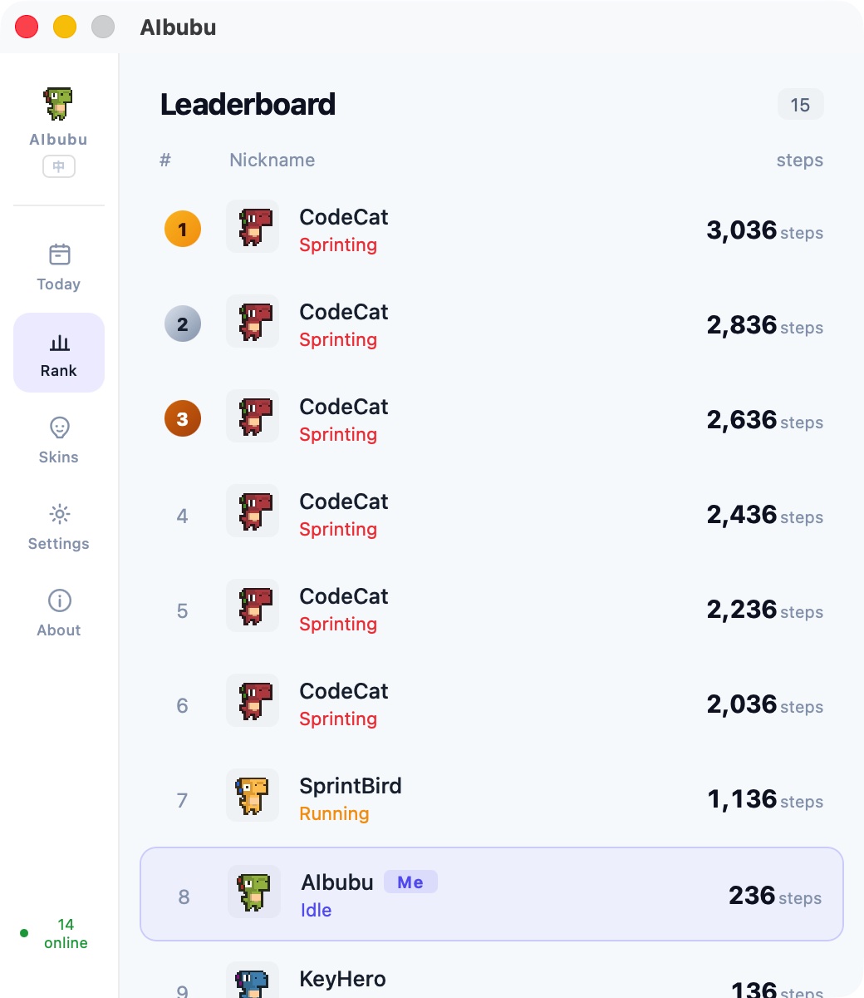
Task: Click the AIbubu pet avatar in sidebar
Action: point(58,103)
